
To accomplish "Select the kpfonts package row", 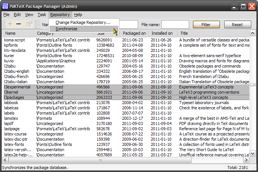I will tap(126, 45).
